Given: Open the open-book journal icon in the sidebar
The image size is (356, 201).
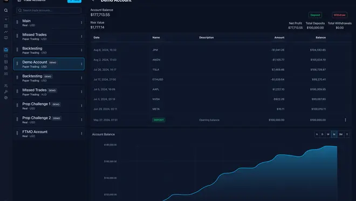Looking at the screenshot, I should [6, 38].
